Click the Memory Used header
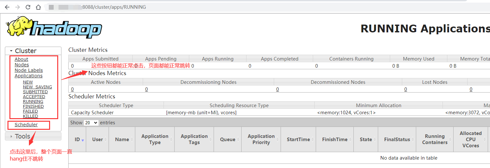 point(418,59)
